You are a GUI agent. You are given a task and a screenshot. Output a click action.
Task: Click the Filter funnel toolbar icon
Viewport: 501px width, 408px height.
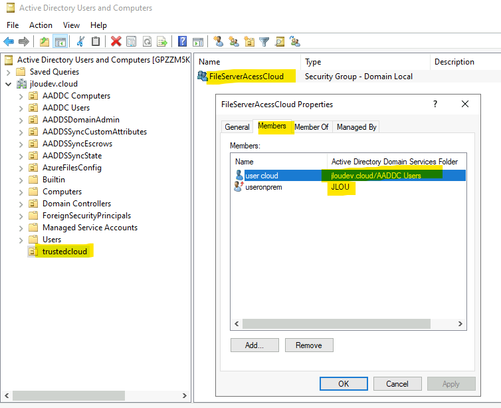click(x=264, y=42)
